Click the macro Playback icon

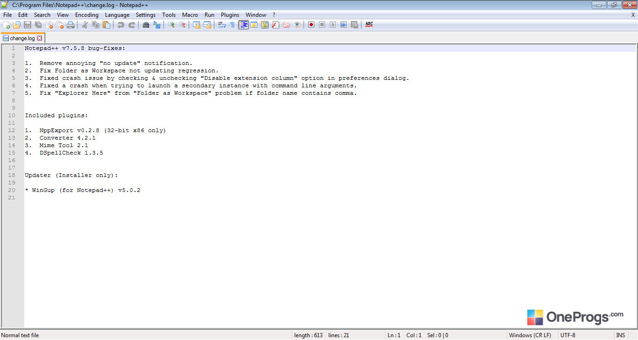click(x=333, y=25)
